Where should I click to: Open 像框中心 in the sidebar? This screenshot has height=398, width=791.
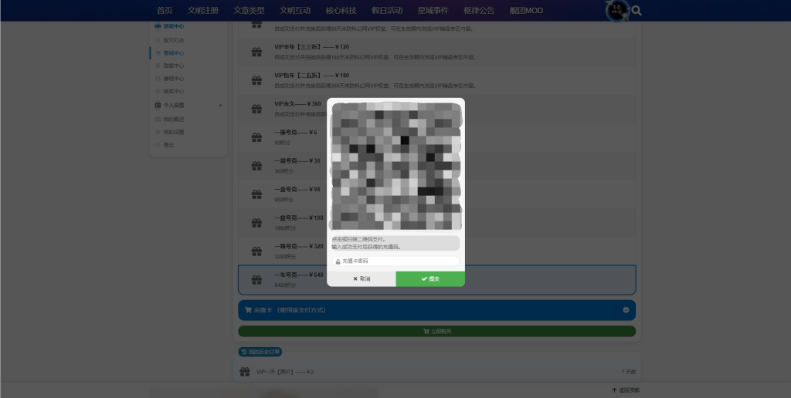click(174, 79)
